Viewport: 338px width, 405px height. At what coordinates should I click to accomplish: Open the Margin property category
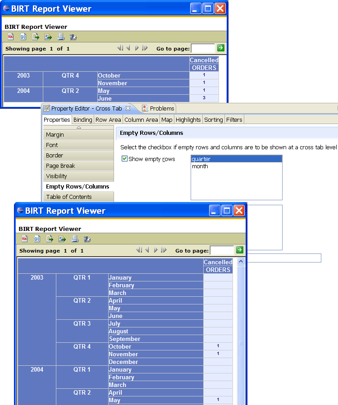tap(78, 134)
